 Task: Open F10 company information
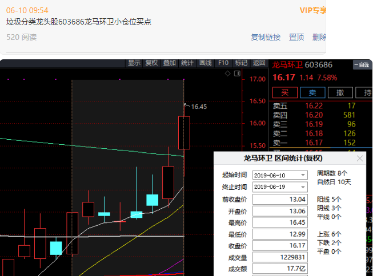[223, 63]
